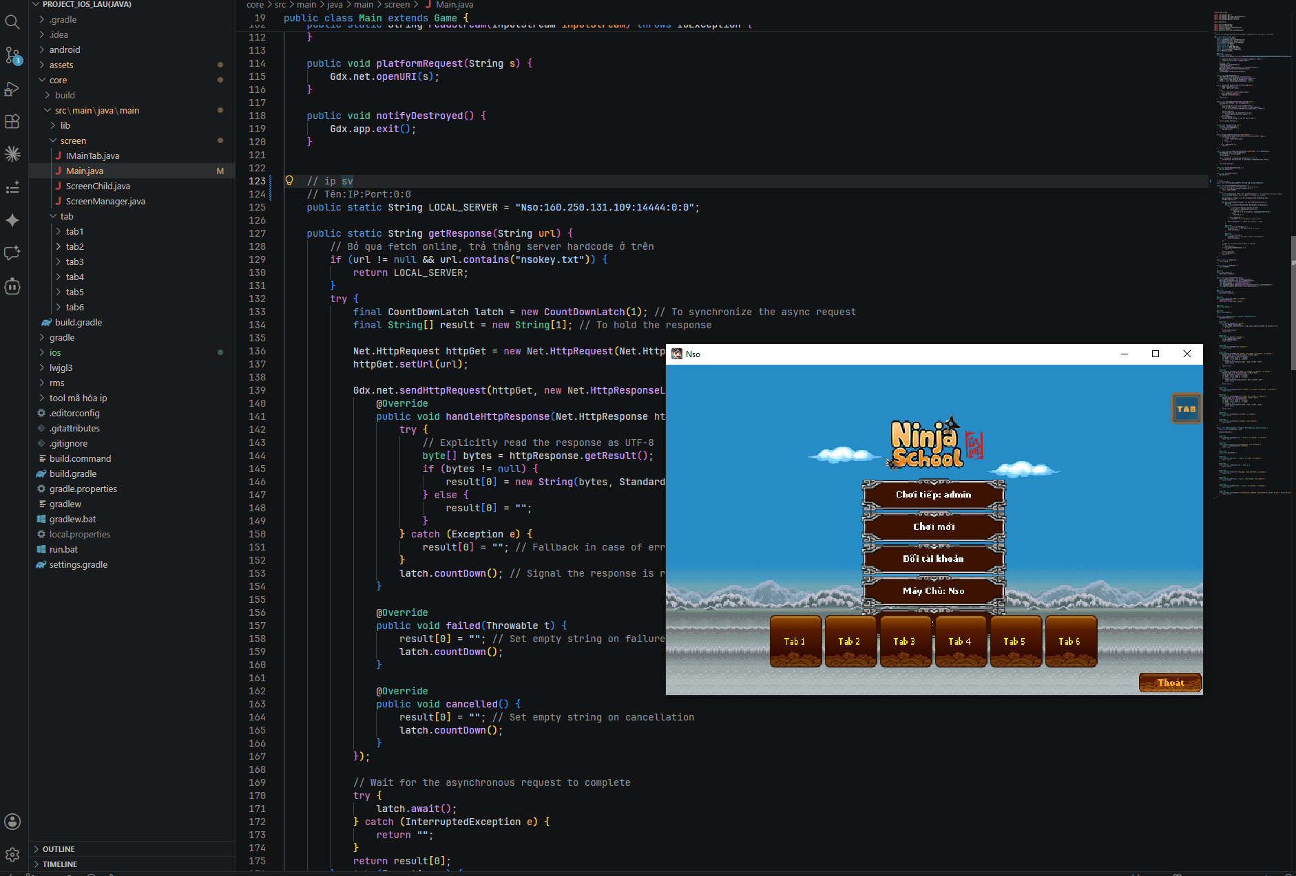This screenshot has width=1296, height=876.
Task: Expand the OUTLINE panel section
Action: (59, 849)
